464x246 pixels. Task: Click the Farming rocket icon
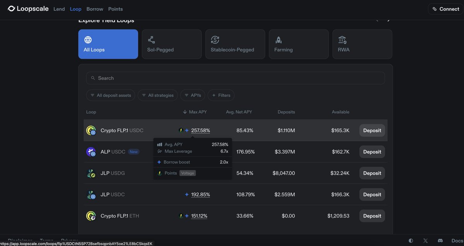(x=278, y=40)
